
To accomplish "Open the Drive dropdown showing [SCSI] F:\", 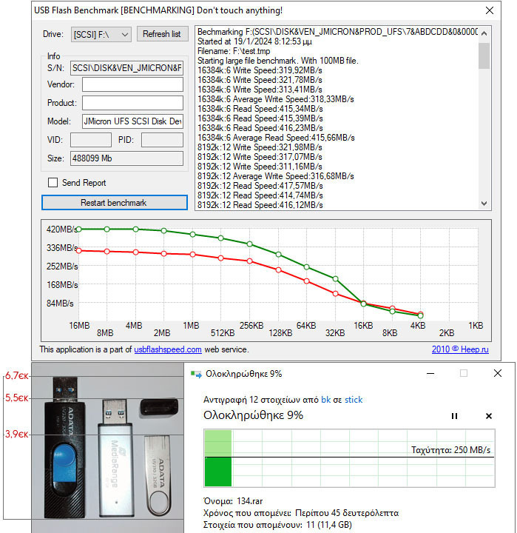I will pos(101,34).
